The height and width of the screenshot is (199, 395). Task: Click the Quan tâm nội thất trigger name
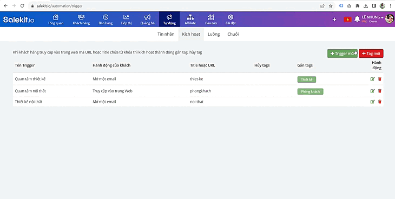click(x=30, y=91)
